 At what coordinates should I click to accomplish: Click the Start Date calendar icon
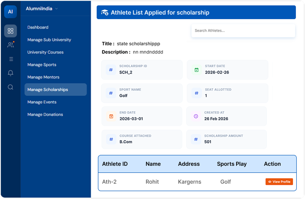[197, 70]
